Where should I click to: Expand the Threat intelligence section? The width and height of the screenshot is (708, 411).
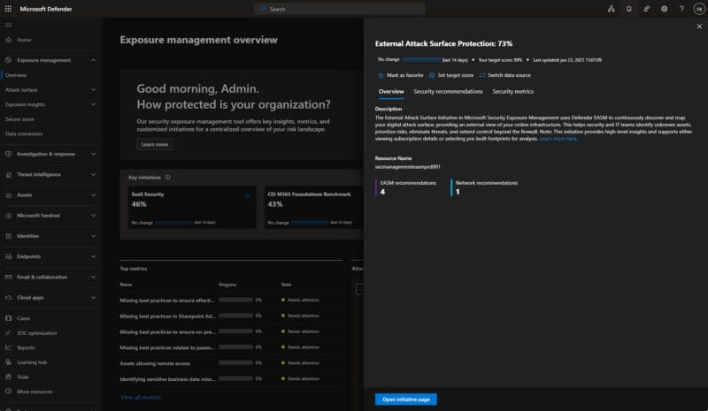pos(50,175)
